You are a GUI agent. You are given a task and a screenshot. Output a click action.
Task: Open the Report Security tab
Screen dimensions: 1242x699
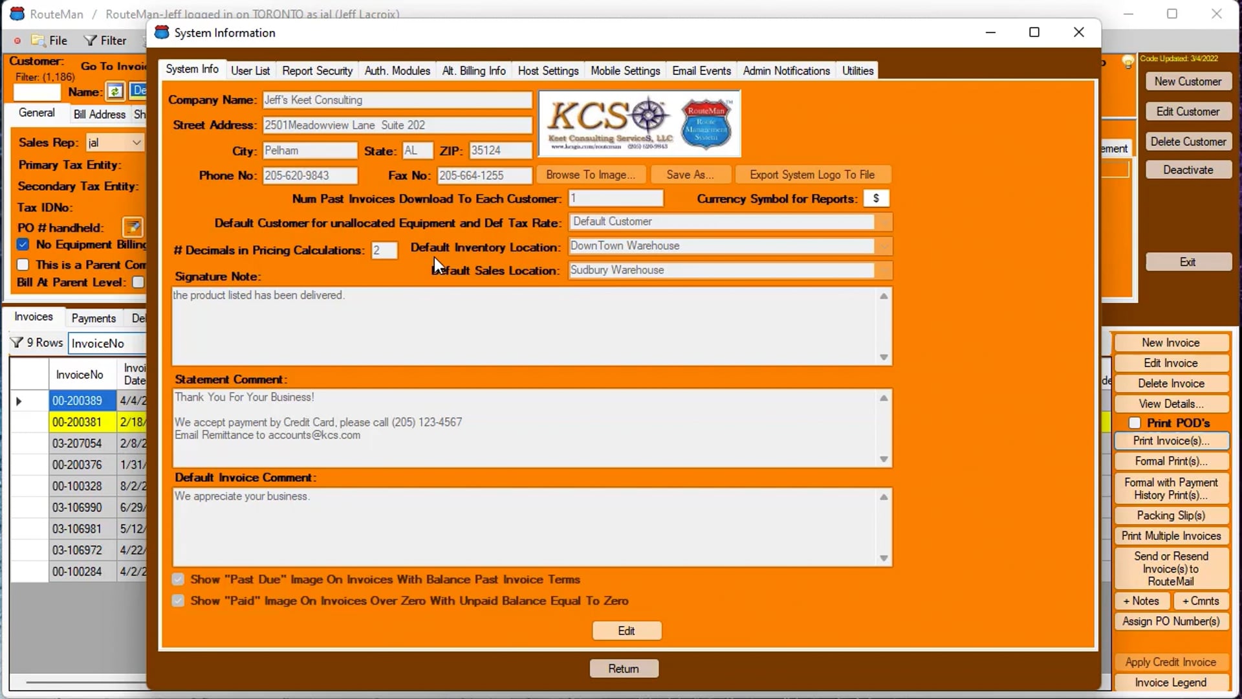[317, 71]
